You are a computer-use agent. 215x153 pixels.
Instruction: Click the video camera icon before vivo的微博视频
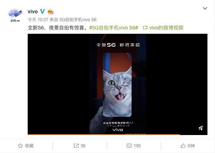[x=145, y=28]
